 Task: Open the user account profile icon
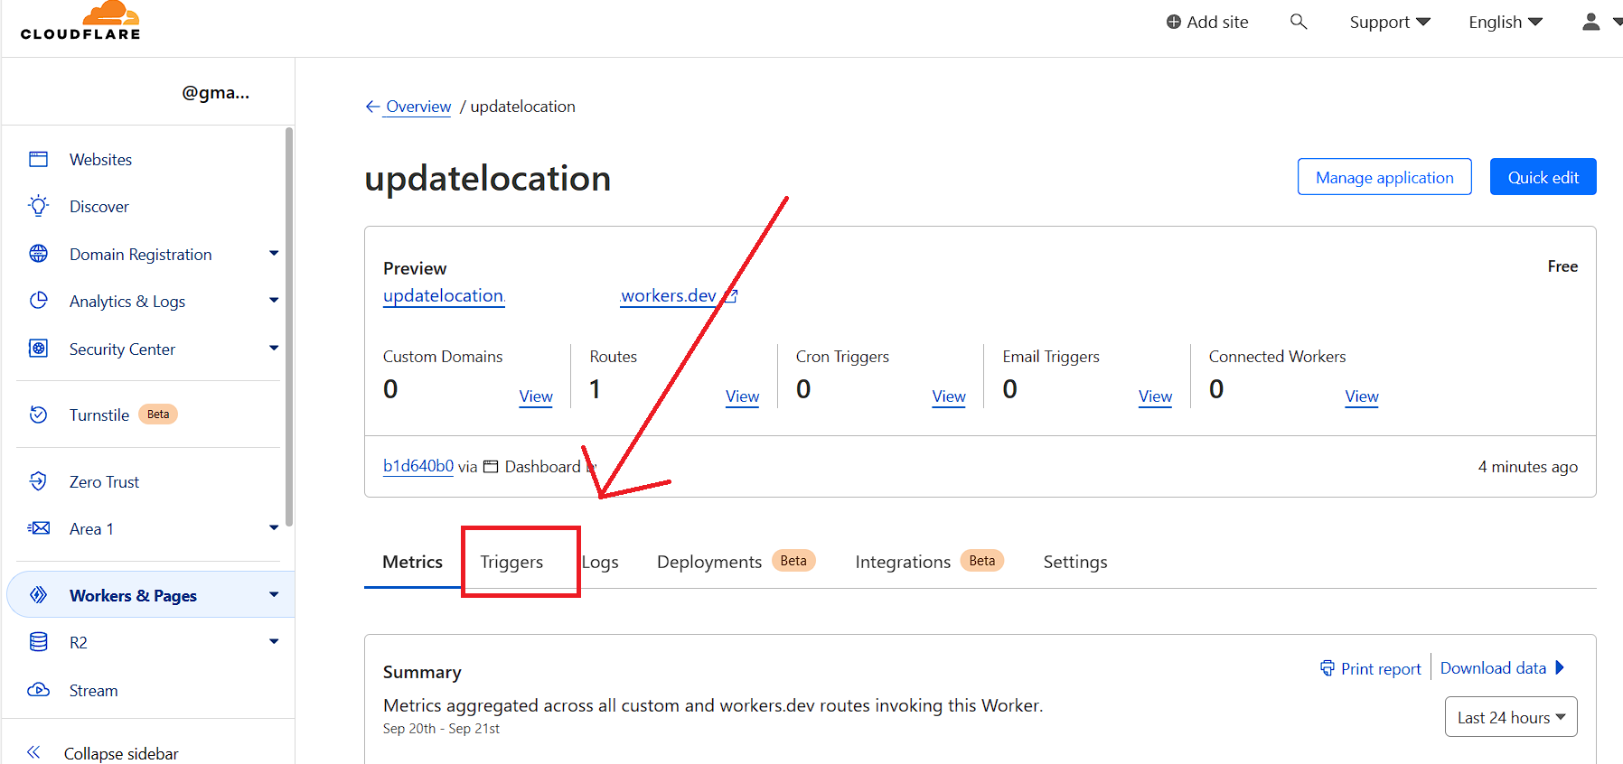(x=1591, y=22)
